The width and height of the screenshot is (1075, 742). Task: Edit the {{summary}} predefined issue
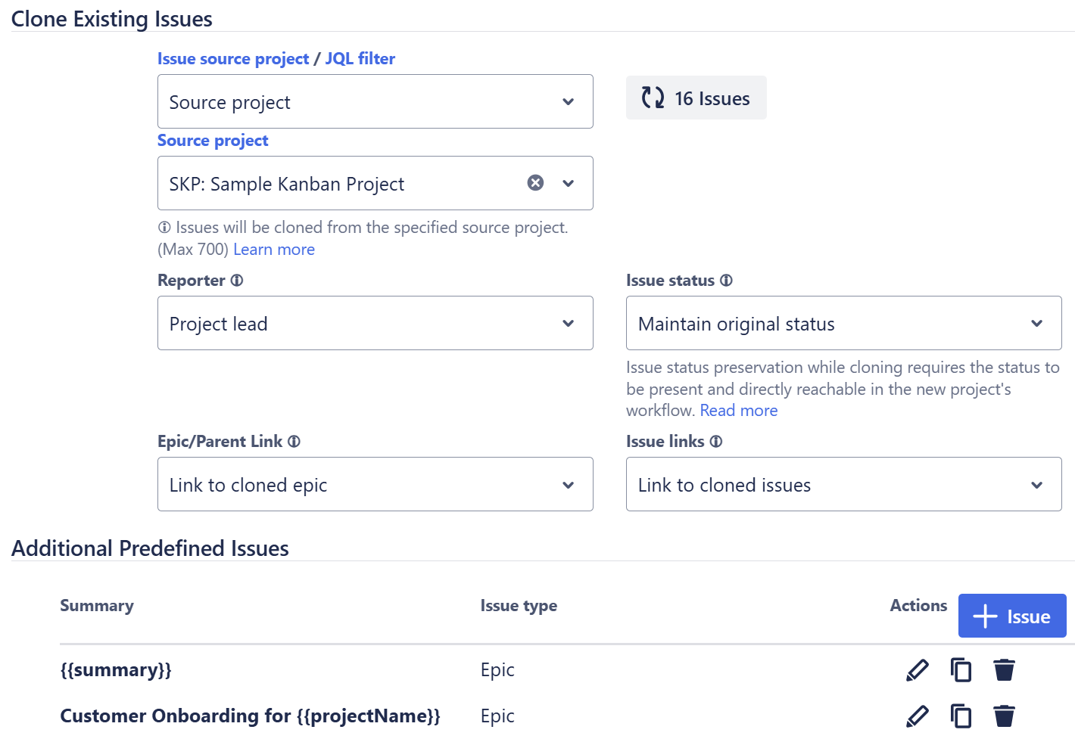tap(917, 669)
